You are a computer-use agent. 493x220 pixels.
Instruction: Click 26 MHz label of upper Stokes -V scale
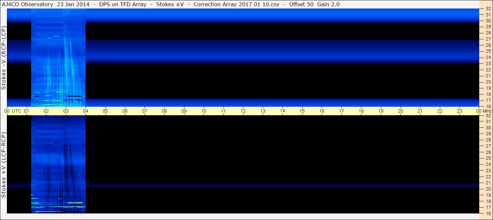(488, 45)
